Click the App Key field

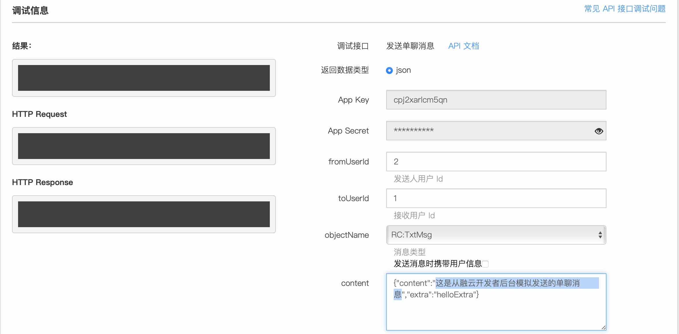point(496,100)
